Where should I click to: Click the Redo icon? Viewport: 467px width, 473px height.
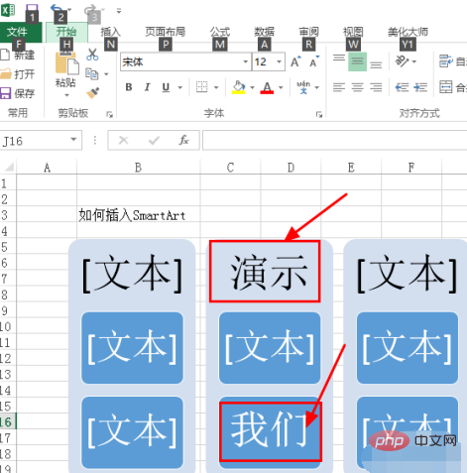click(90, 10)
